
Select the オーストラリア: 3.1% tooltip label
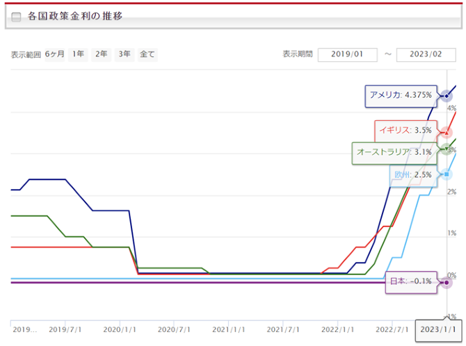click(x=394, y=151)
